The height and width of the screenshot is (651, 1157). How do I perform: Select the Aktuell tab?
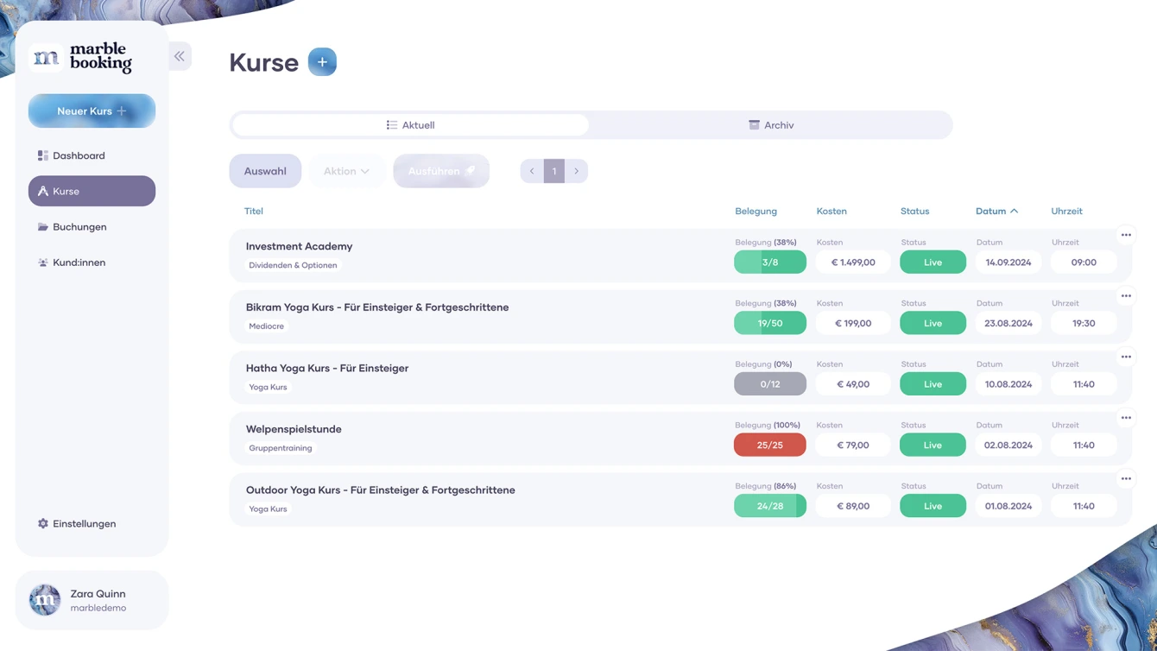[x=410, y=125]
